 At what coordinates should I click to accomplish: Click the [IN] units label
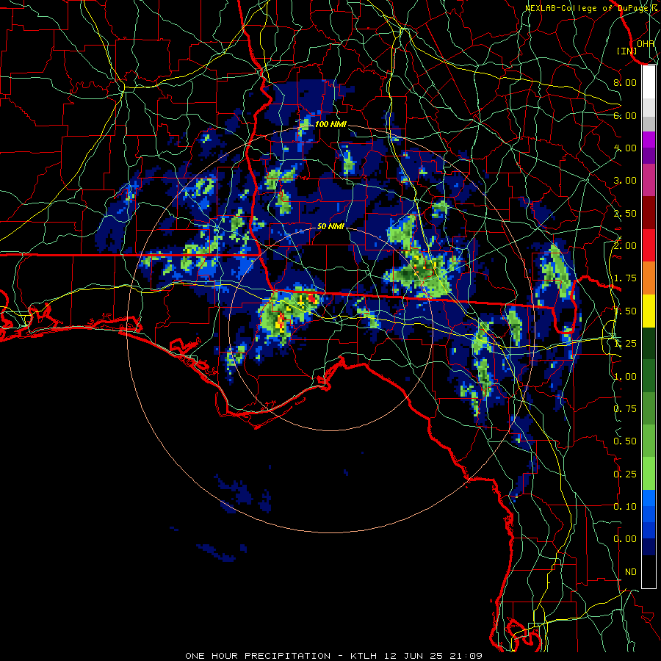(x=627, y=51)
